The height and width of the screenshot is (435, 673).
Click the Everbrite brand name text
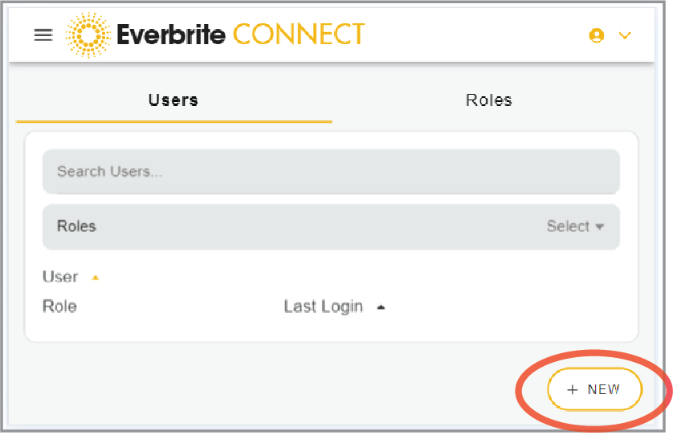(169, 35)
